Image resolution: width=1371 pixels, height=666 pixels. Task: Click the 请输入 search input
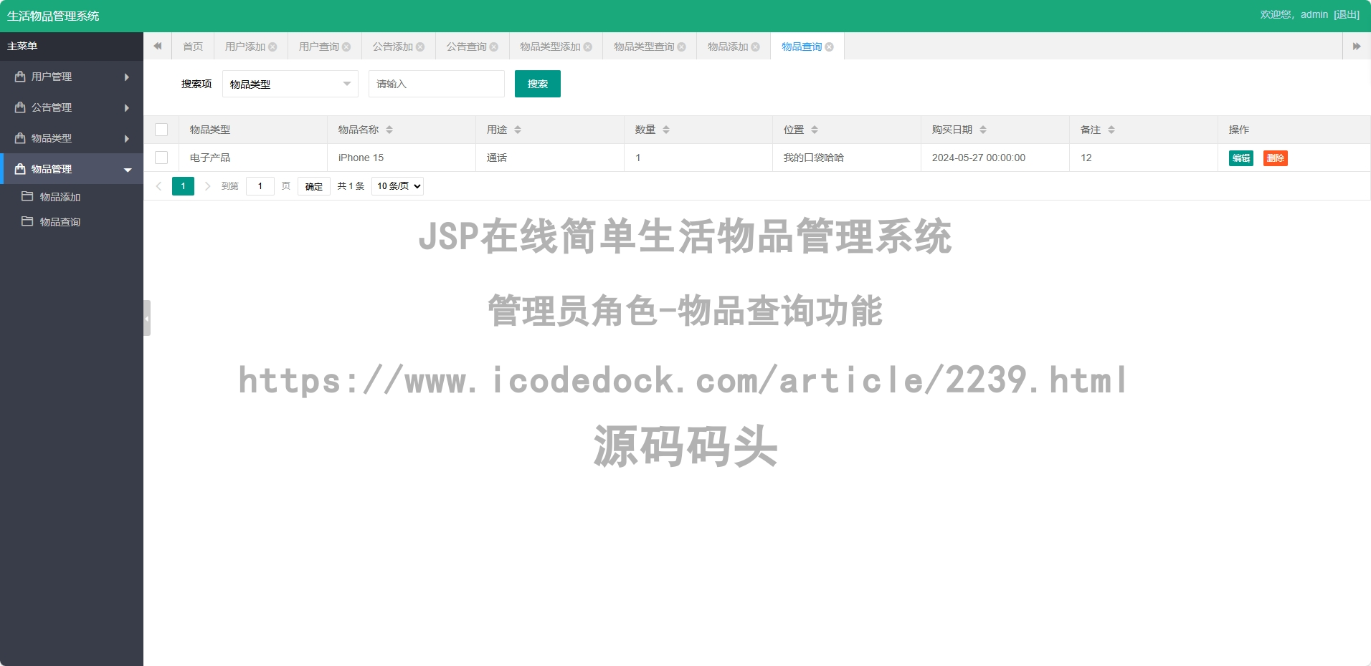coord(437,84)
